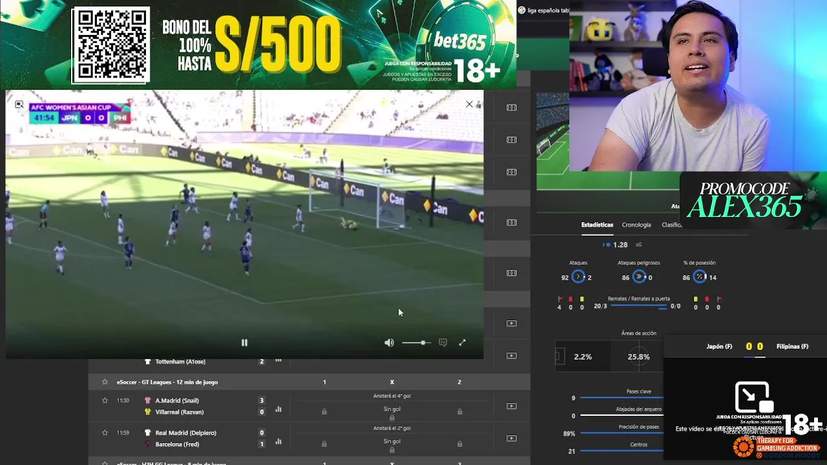827x465 pixels.
Task: Watch video for A.Madrid vs Villarreal row
Action: click(x=512, y=406)
